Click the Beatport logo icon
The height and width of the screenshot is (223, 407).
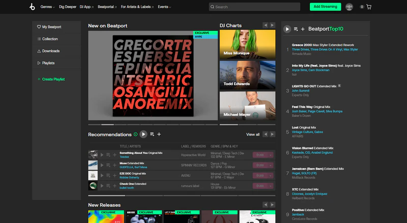(32, 7)
